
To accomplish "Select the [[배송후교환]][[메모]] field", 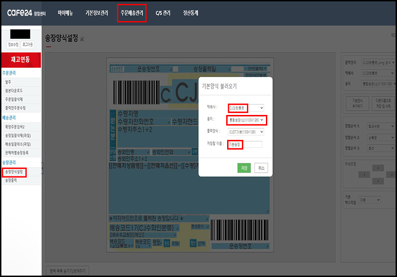I will pos(143,235).
